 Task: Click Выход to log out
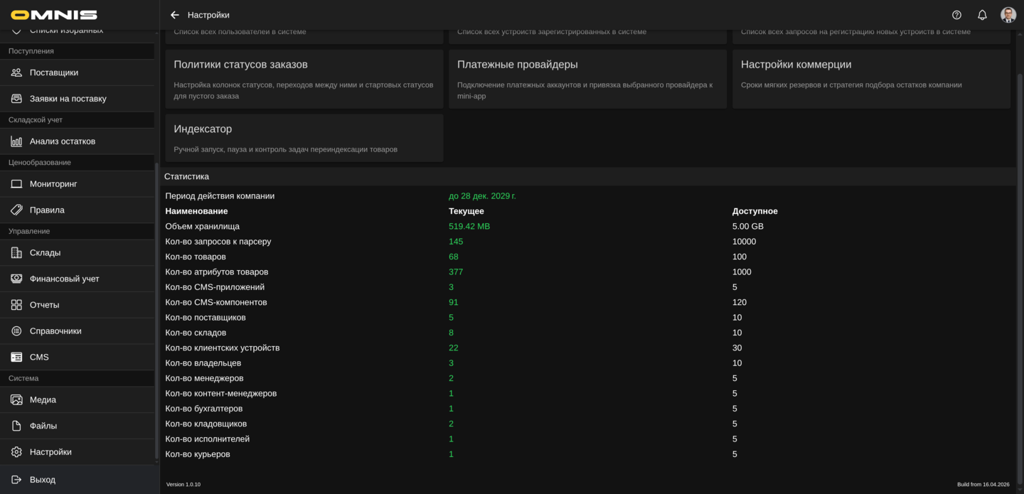[43, 480]
